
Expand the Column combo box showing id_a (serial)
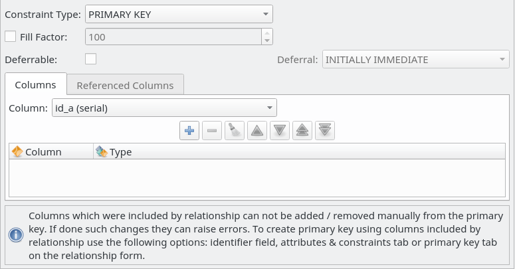(164, 108)
